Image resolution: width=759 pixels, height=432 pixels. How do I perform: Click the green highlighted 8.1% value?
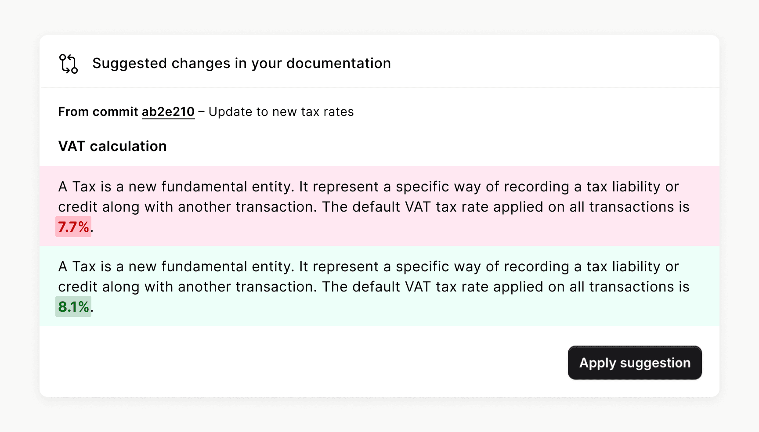(73, 307)
